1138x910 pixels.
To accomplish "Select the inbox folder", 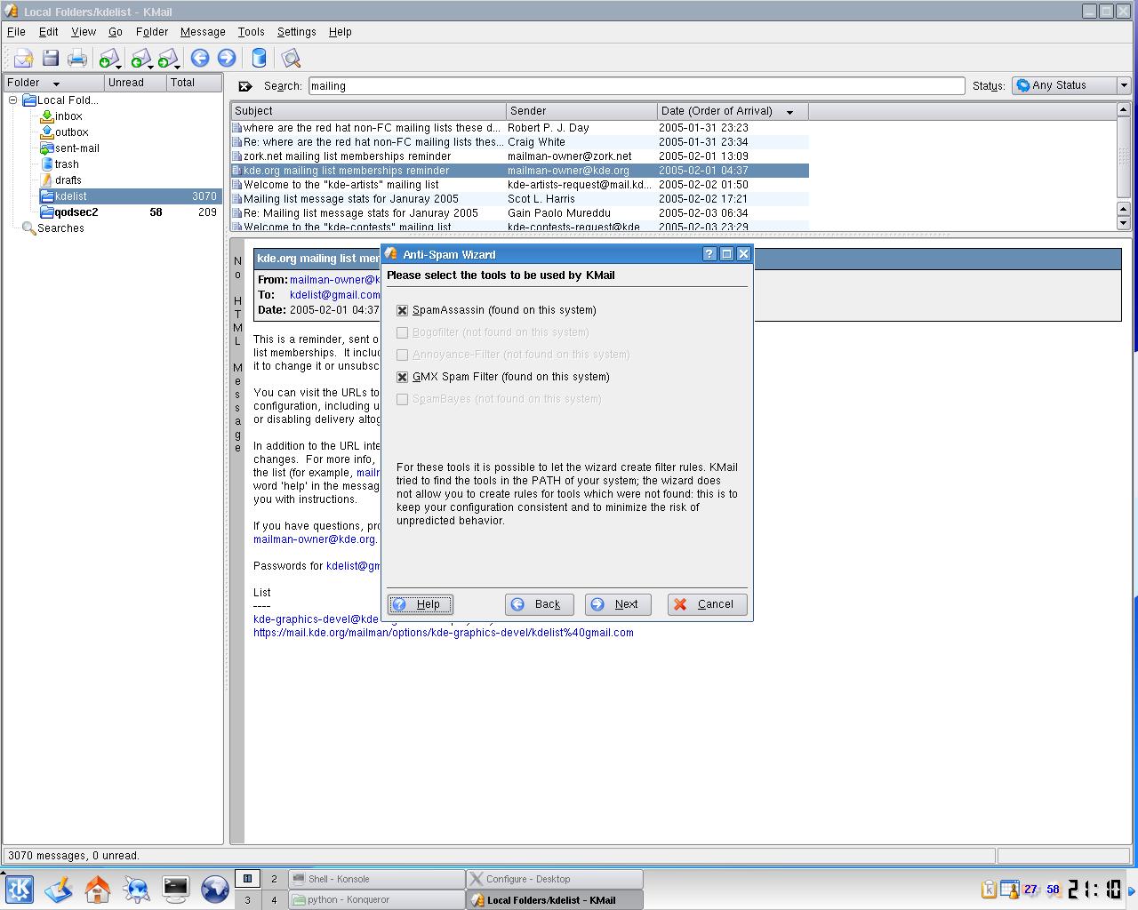I will [x=68, y=116].
